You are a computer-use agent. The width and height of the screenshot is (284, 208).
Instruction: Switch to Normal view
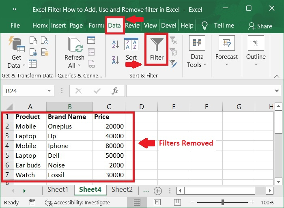click(x=137, y=202)
